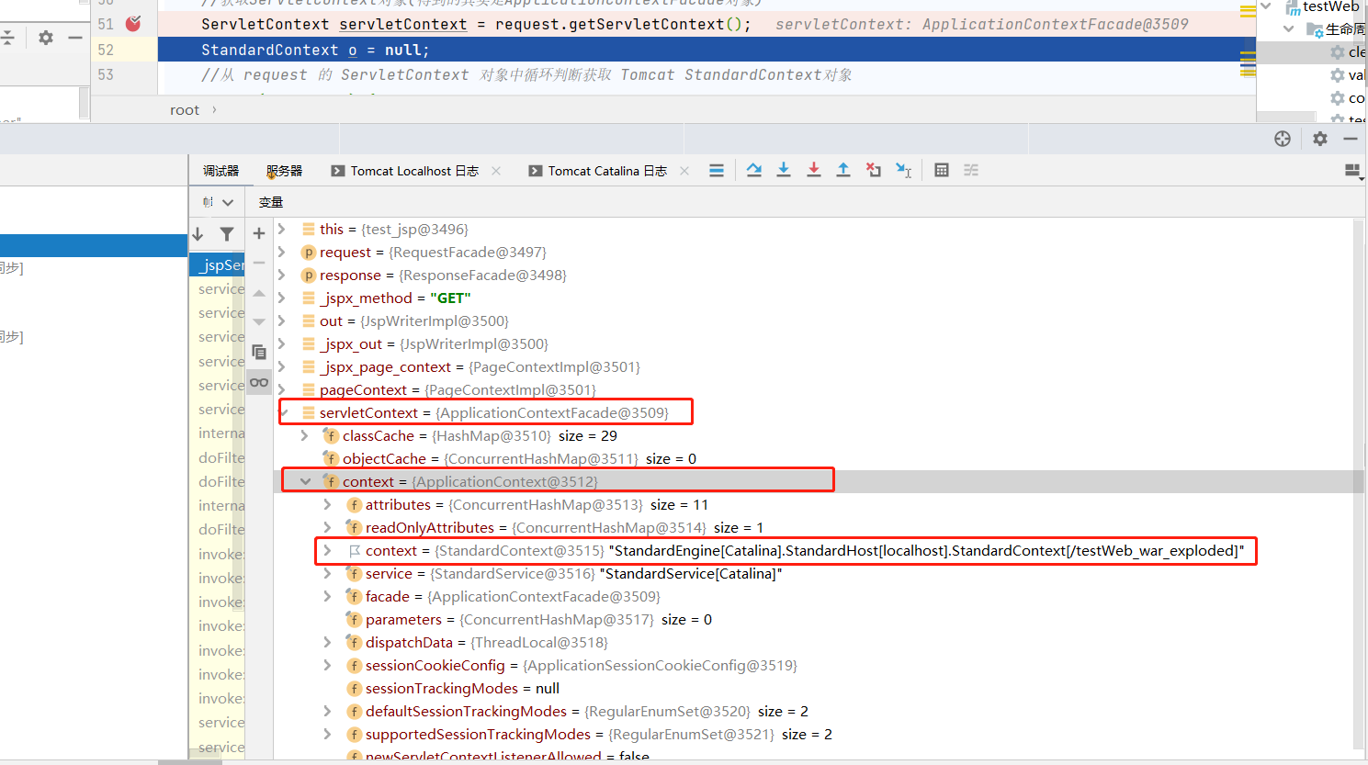Screen dimensions: 1368x765
Task: Click the Add new watch plus icon
Action: pyautogui.click(x=259, y=233)
